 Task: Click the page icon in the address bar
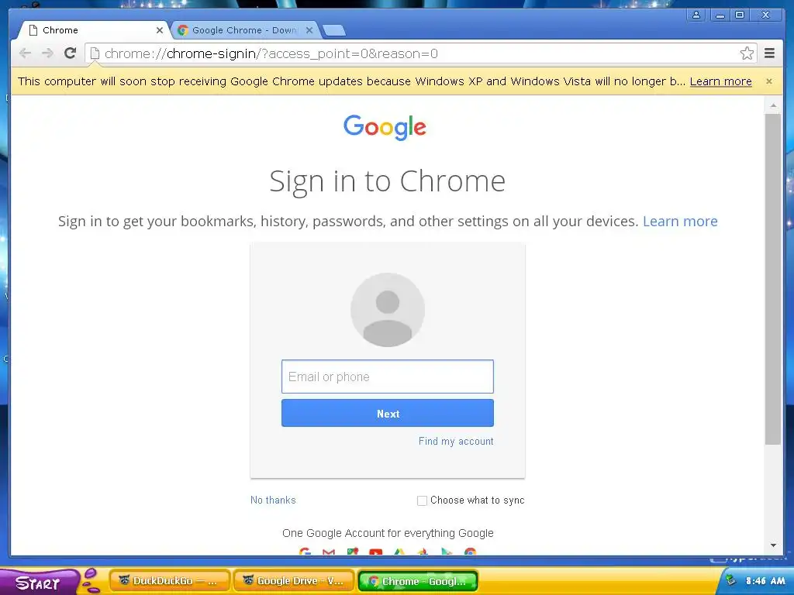point(95,53)
